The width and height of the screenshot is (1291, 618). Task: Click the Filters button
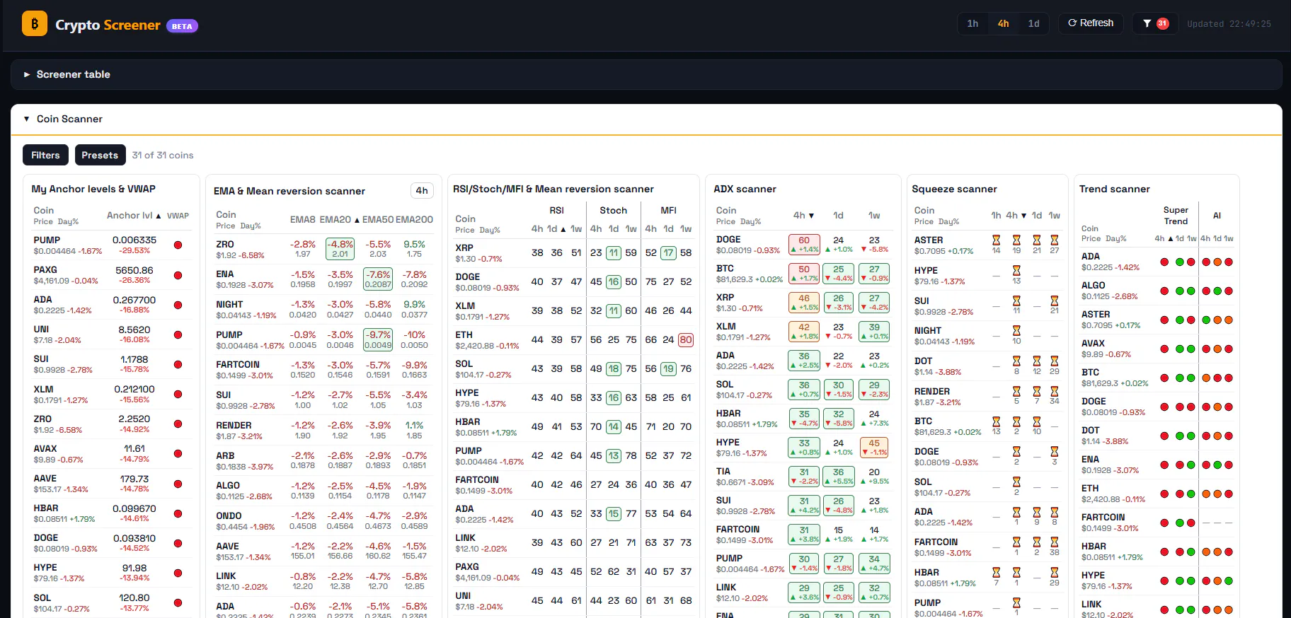coord(45,155)
